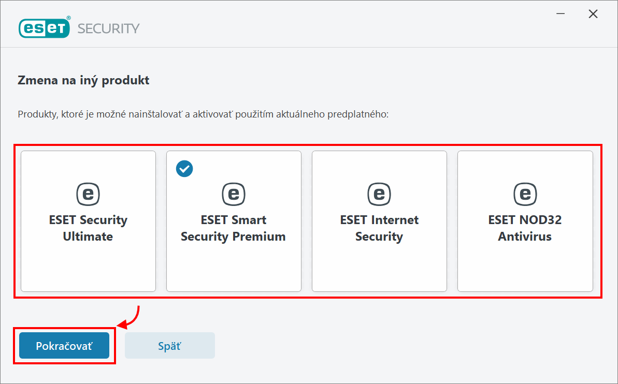Select the ESET Internet Security product label

(x=379, y=228)
